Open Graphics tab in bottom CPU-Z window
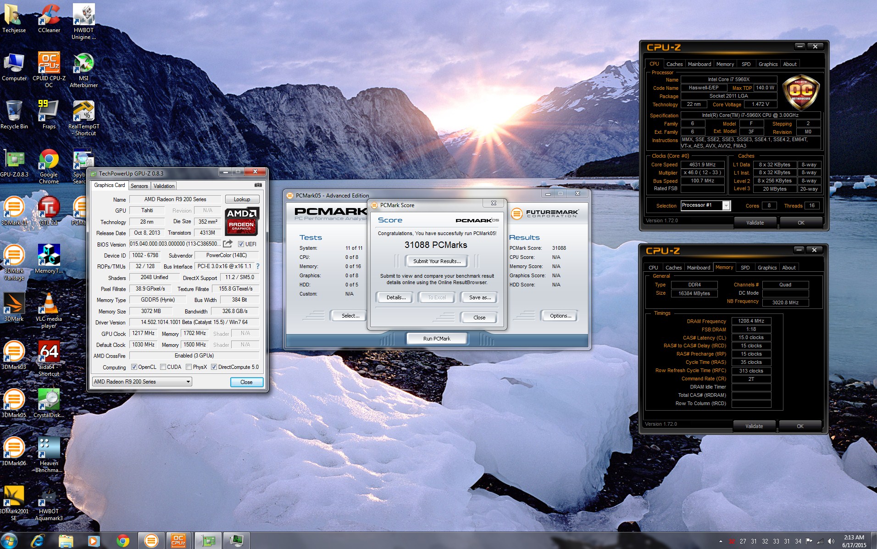Image resolution: width=877 pixels, height=549 pixels. (767, 268)
